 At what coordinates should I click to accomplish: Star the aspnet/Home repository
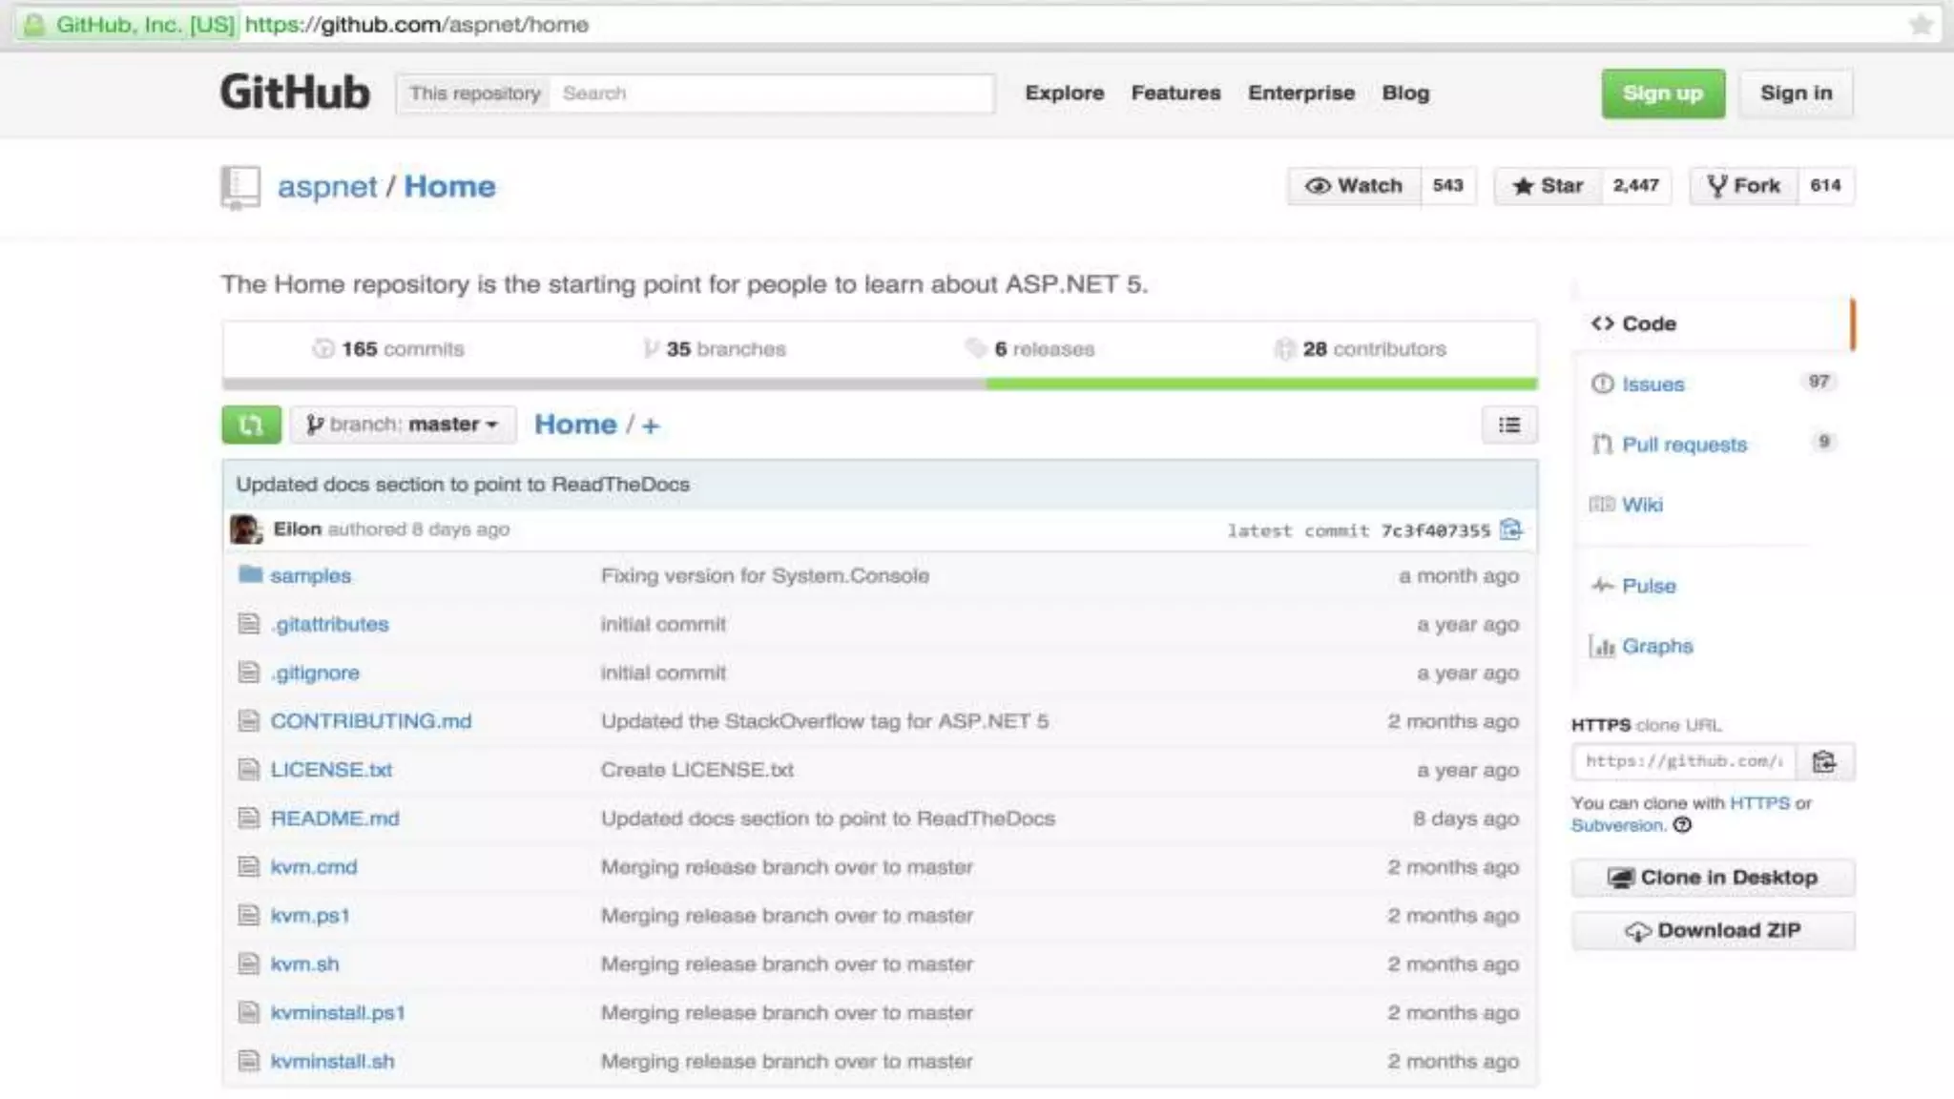1549,186
